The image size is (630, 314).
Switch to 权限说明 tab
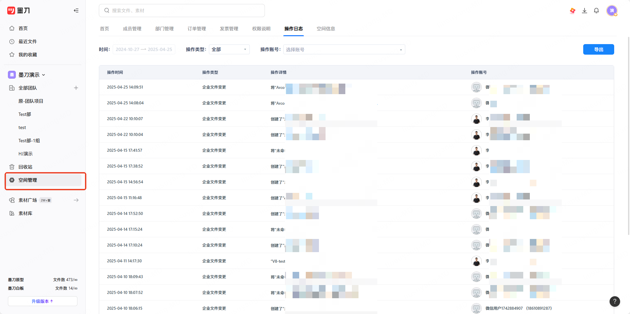click(261, 29)
